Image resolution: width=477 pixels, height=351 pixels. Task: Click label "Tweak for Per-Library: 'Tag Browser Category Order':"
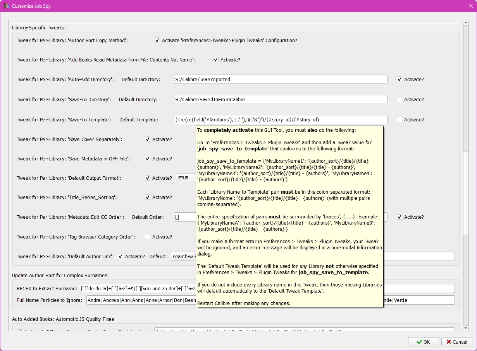pyautogui.click(x=76, y=237)
